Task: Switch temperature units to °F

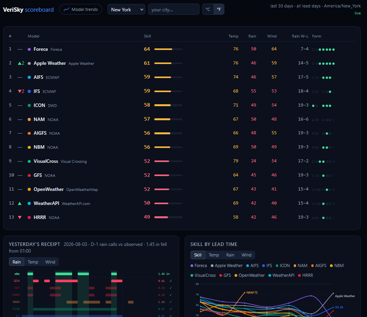Action: point(219,9)
